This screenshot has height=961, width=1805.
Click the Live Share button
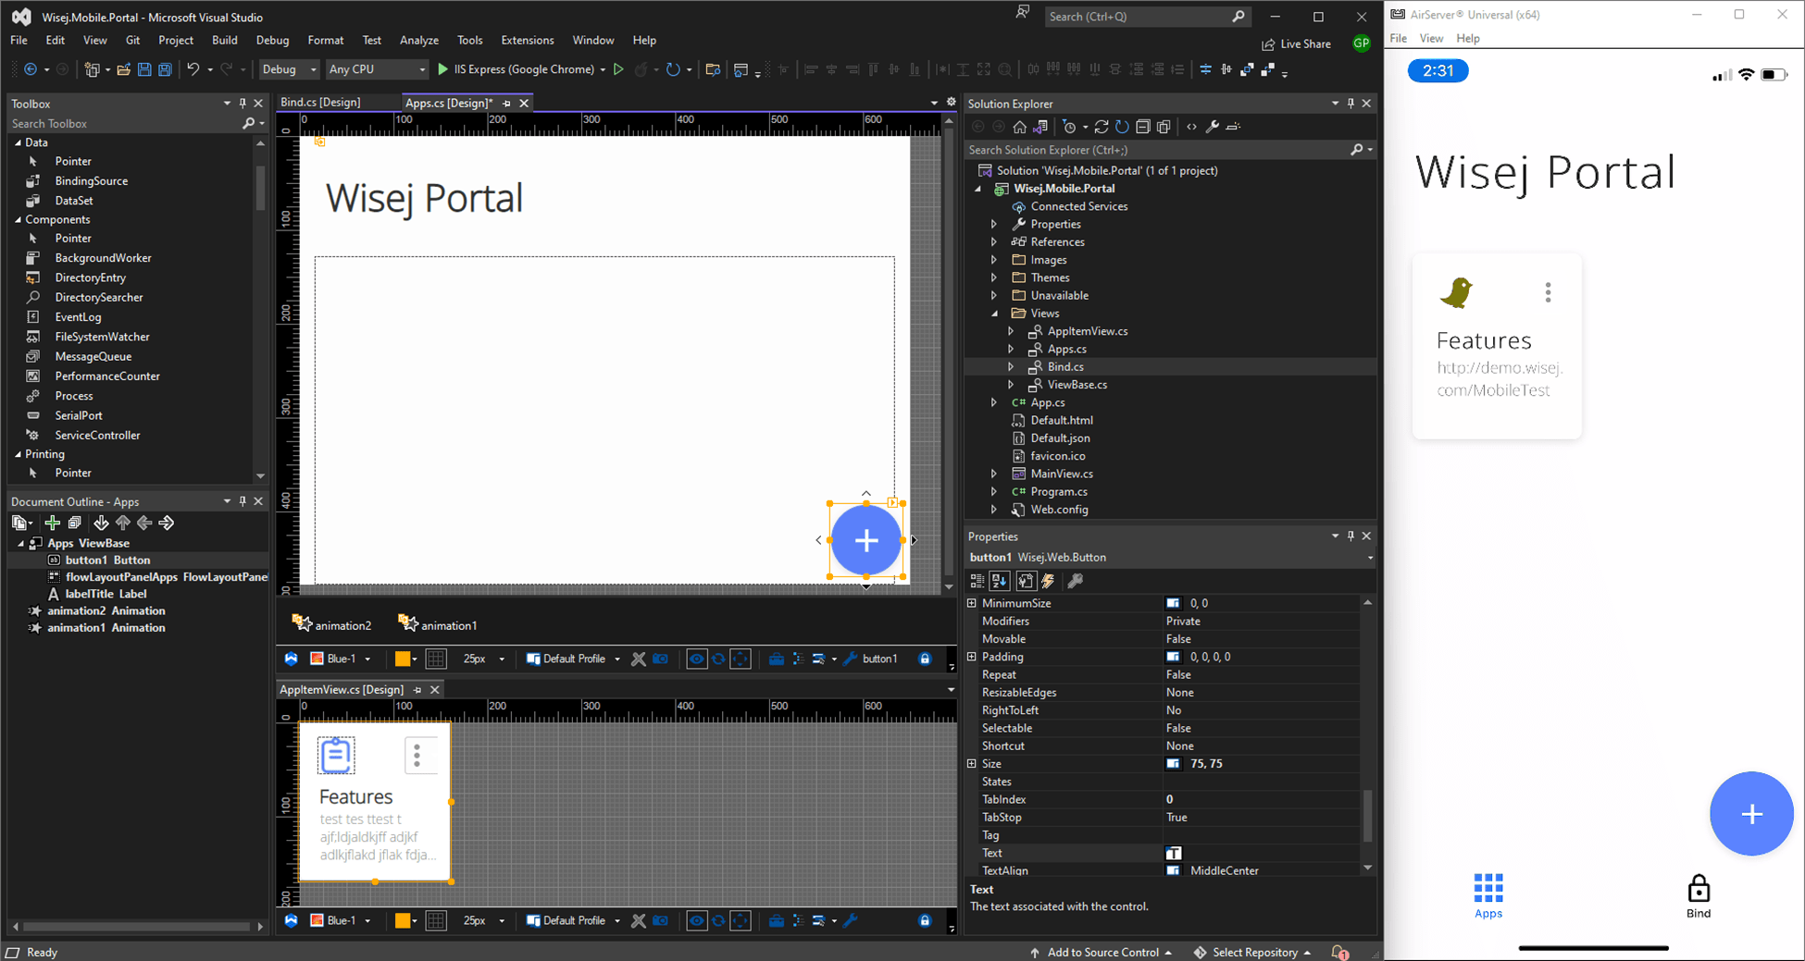point(1296,44)
